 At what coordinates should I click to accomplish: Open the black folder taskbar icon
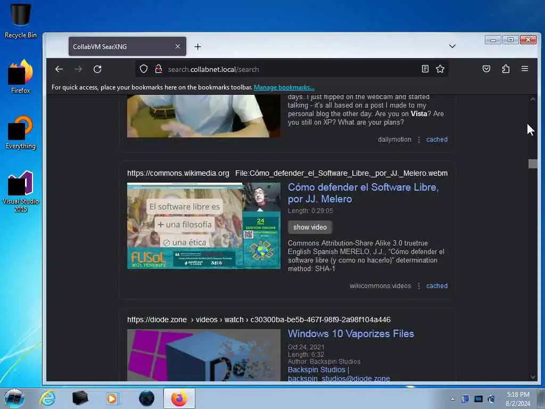coord(80,398)
